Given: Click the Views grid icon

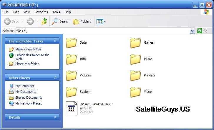Looking at the screenshot, I should coord(100,21).
